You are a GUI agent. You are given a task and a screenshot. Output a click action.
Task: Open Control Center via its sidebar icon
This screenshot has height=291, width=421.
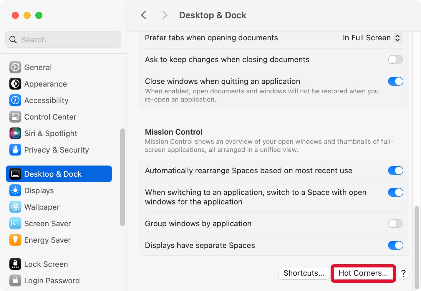15,117
